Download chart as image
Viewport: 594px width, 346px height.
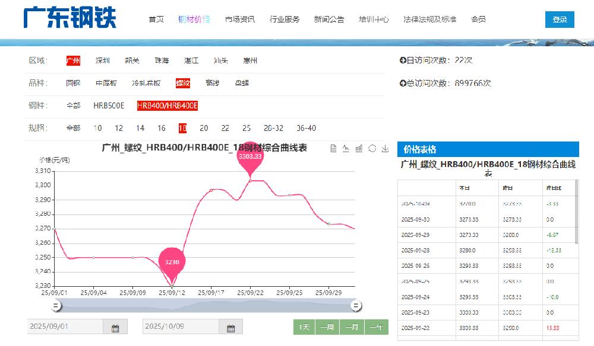pyautogui.click(x=385, y=148)
